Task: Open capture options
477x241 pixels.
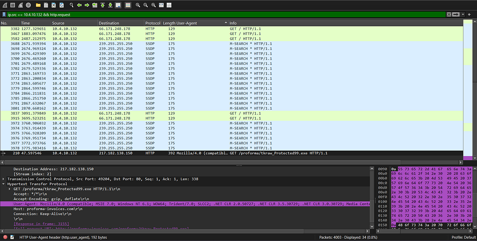Action: pos(28,5)
